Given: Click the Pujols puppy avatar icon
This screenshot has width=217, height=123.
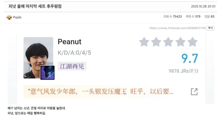Looking at the screenshot, I should pos(9,17).
